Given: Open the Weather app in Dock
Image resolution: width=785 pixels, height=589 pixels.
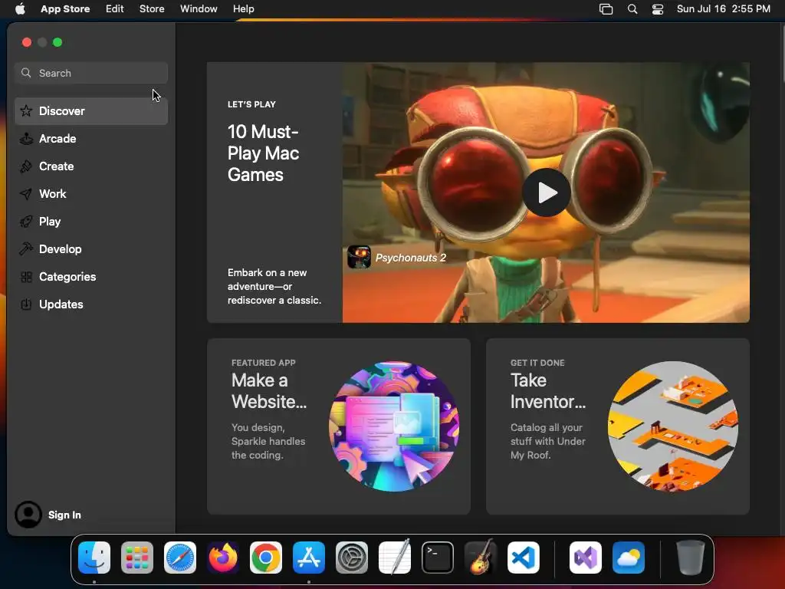Looking at the screenshot, I should point(629,557).
